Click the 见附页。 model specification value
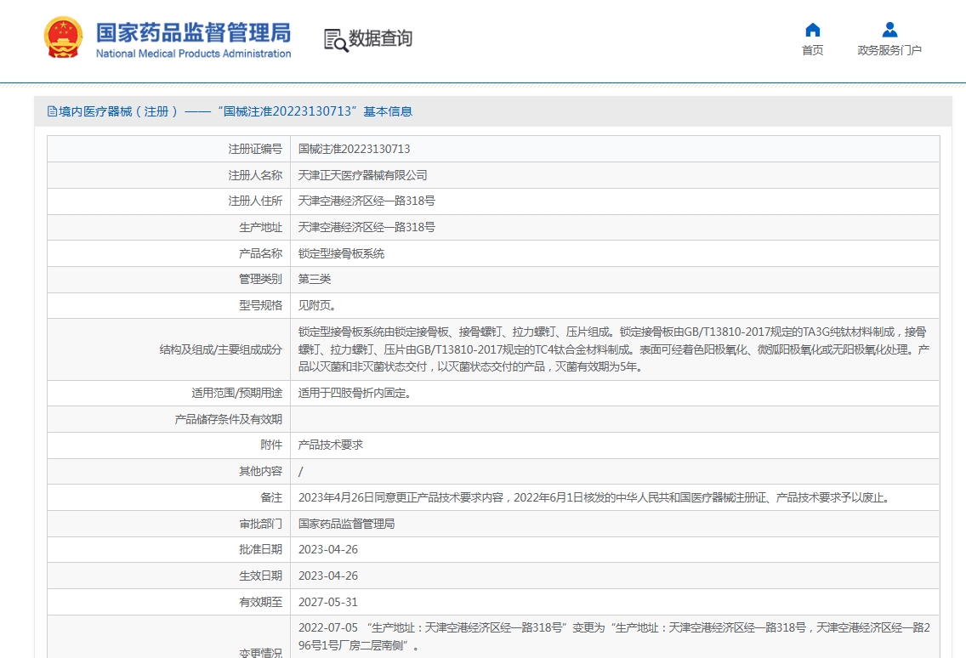The height and width of the screenshot is (658, 966). 317,305
